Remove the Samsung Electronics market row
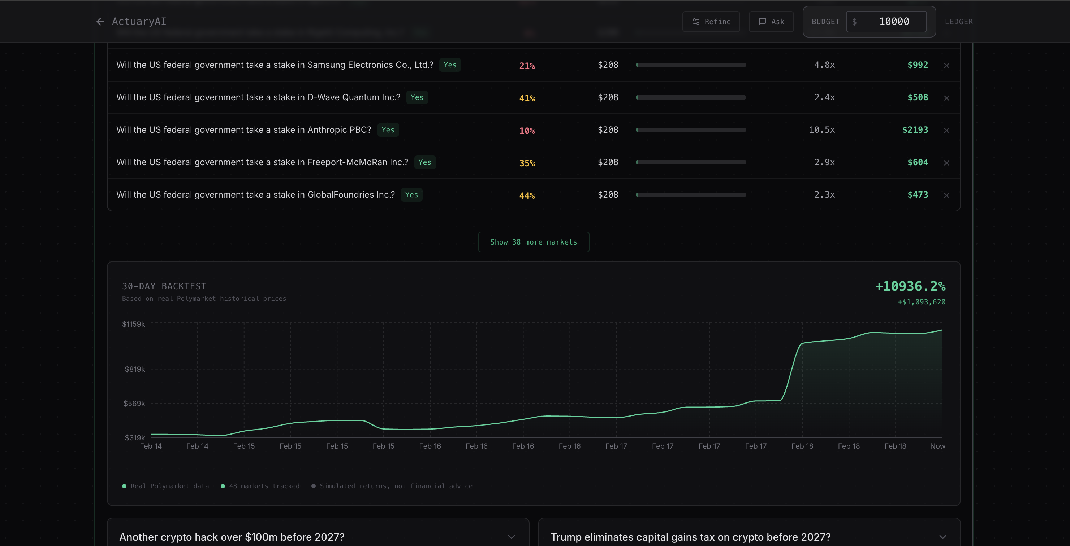The height and width of the screenshot is (546, 1070). (x=946, y=66)
